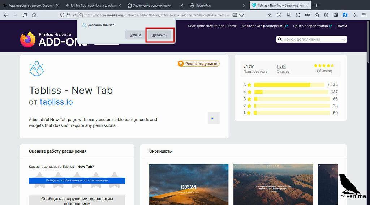Bookmark this page with the star icon
Image resolution: width=370 pixels, height=205 pixels.
click(242, 15)
